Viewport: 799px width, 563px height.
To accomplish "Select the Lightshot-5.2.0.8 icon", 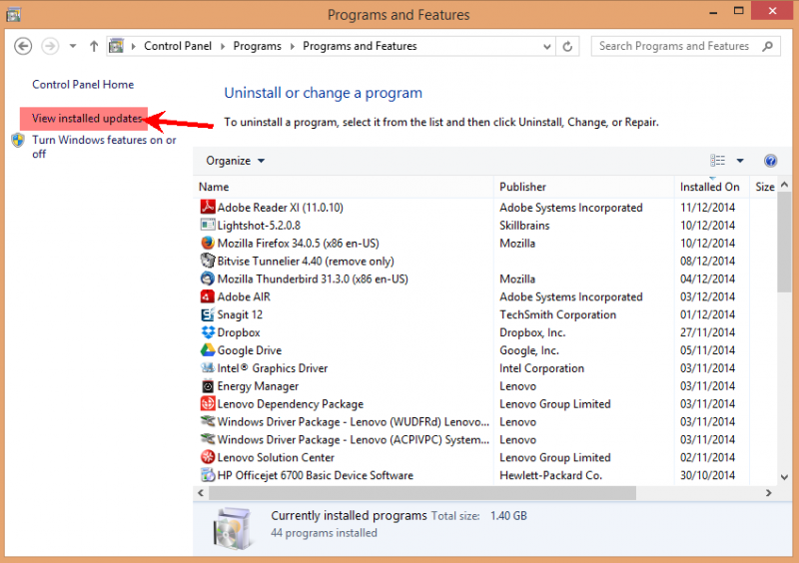I will (208, 225).
